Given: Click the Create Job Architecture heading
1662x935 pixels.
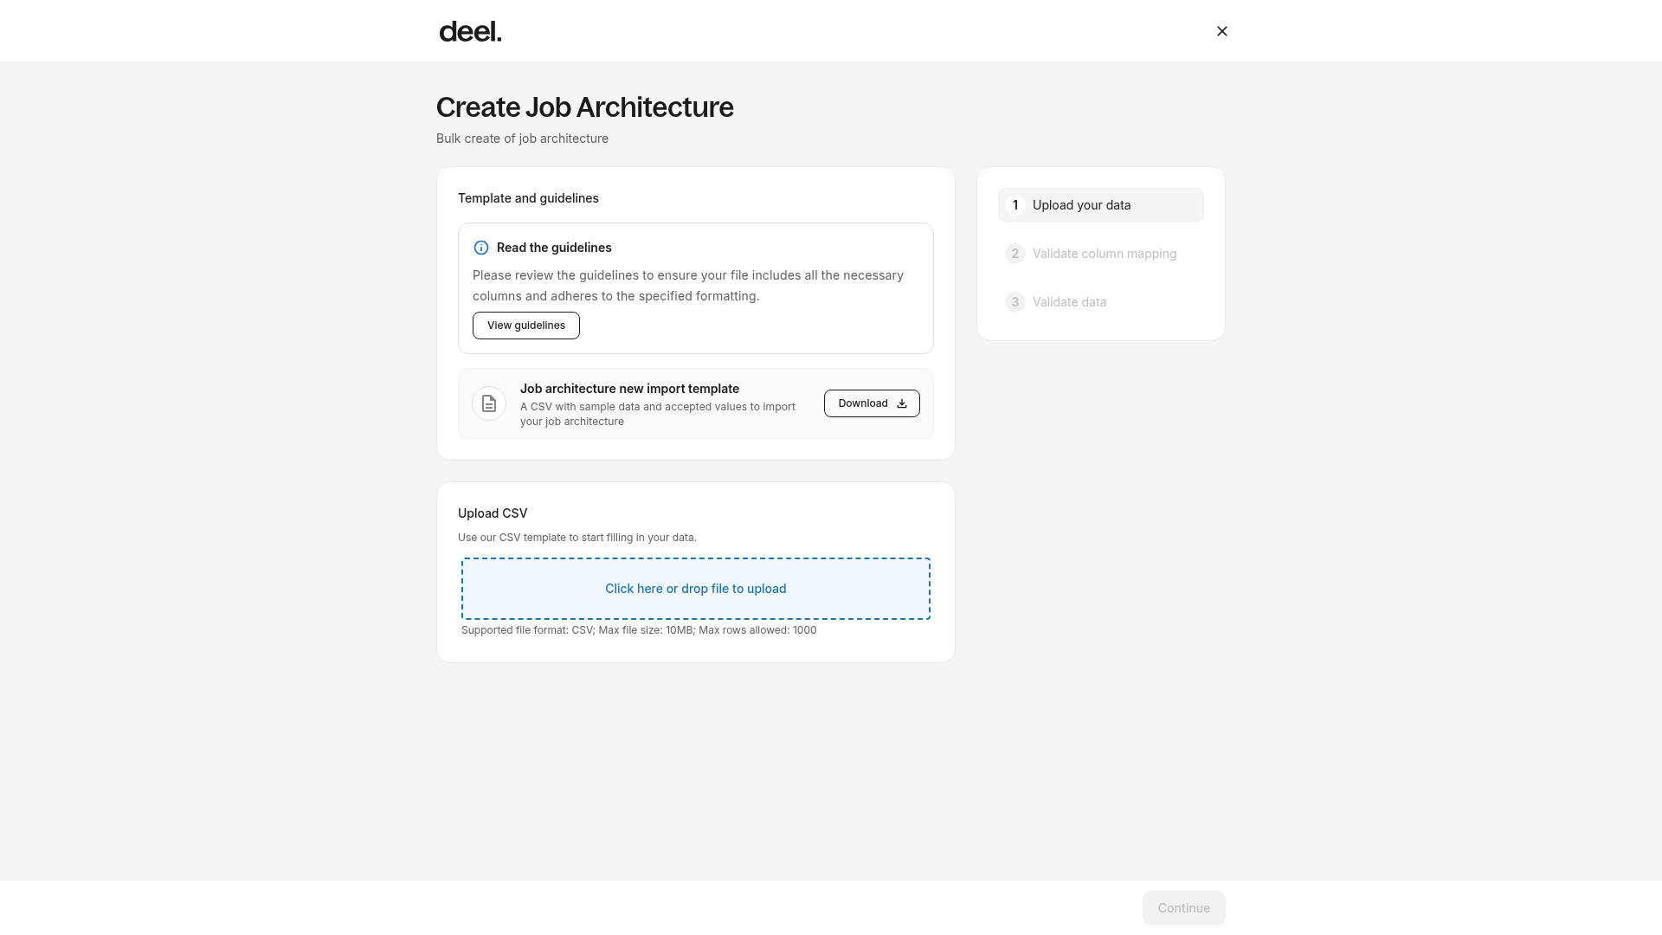Looking at the screenshot, I should coord(584,107).
